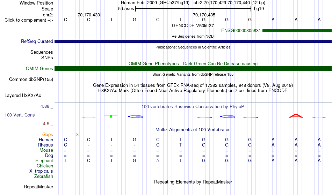Click the 'Click to complement -->' label
Viewport: 332px width, 195px height.
point(29,20)
